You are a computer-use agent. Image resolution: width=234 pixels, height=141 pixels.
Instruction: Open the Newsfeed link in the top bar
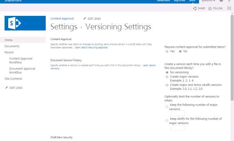tap(163, 1)
